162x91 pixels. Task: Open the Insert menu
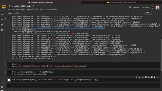click(23, 9)
